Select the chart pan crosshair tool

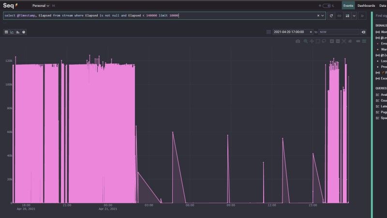(x=312, y=41)
